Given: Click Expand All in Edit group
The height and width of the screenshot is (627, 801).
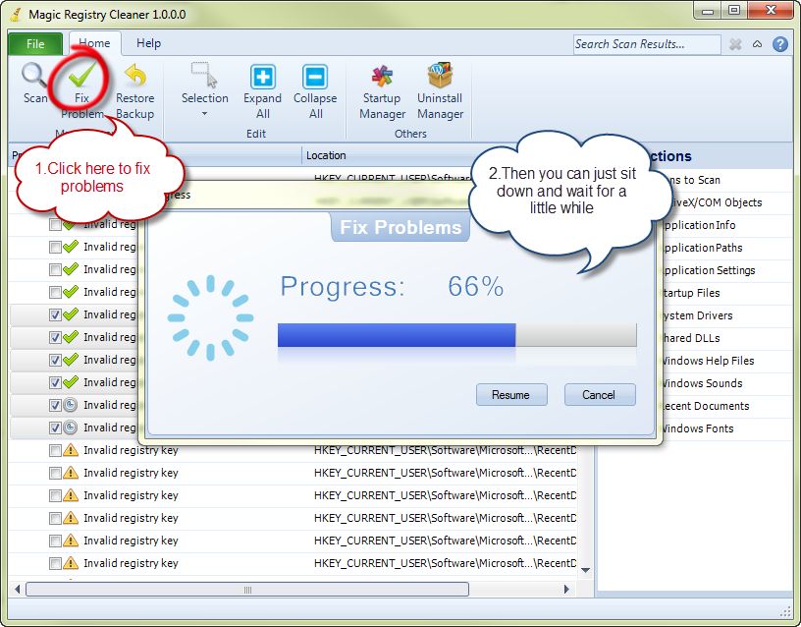Looking at the screenshot, I should 262,91.
